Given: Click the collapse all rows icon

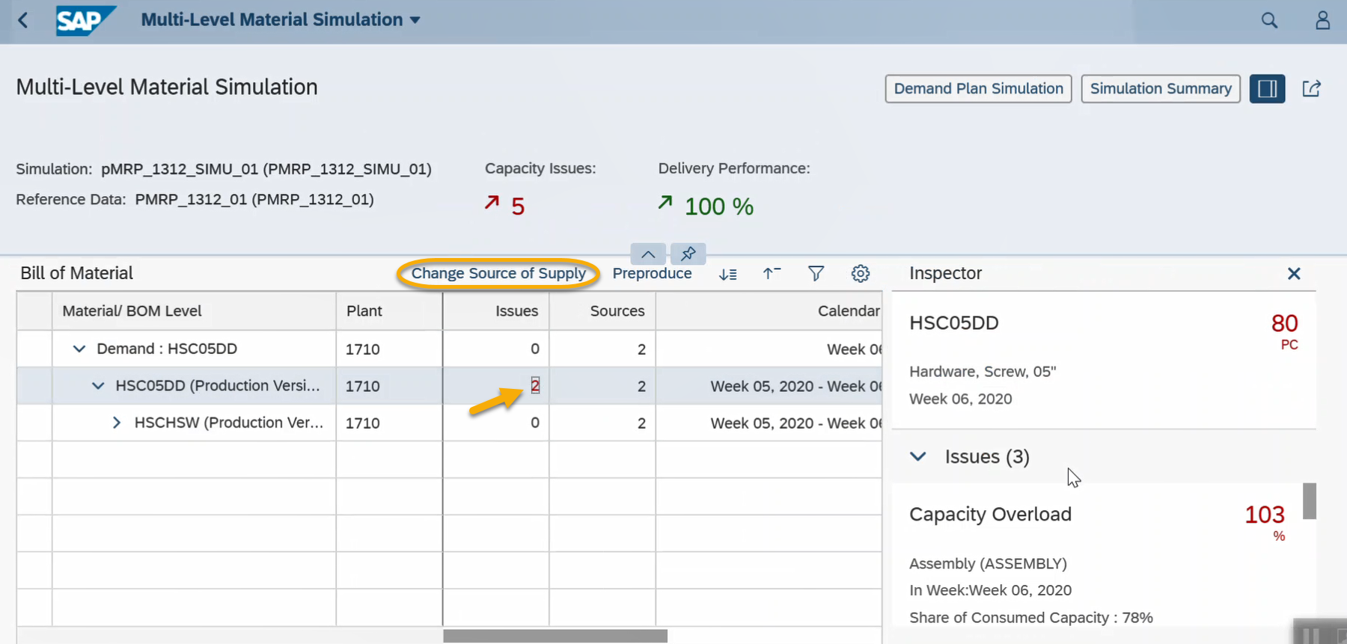Looking at the screenshot, I should click(772, 274).
